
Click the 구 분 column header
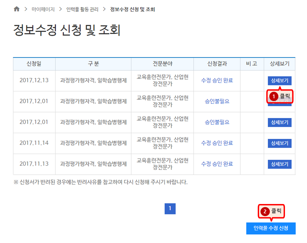(x=93, y=64)
